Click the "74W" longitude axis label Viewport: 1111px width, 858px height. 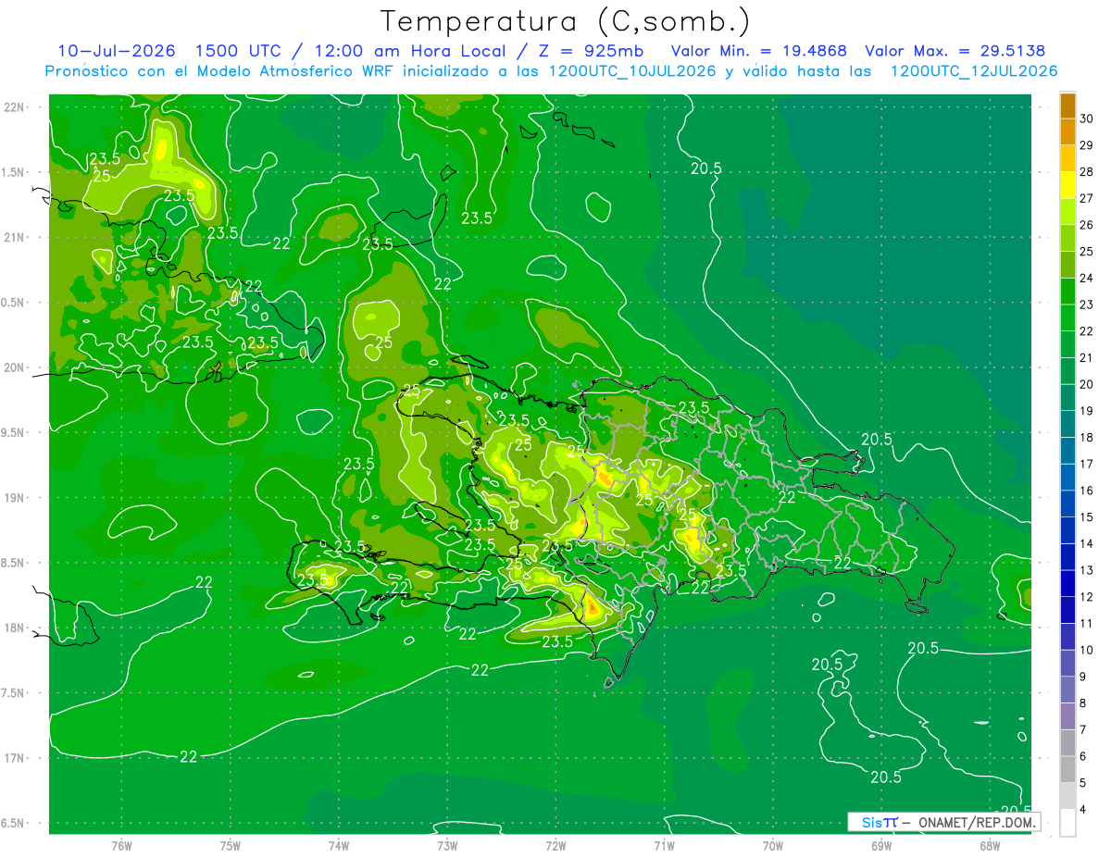click(339, 845)
